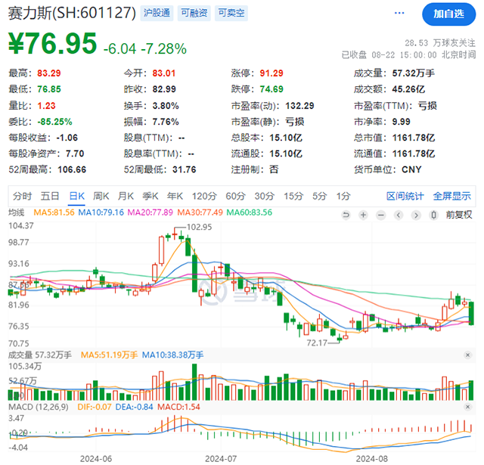Click the MA60:83.56 moving average label
This screenshot has width=484, height=465.
tap(249, 212)
